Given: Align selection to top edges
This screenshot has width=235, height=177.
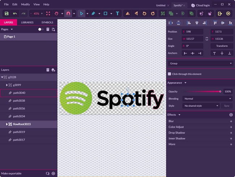Looking at the screenshot, I should (x=215, y=23).
